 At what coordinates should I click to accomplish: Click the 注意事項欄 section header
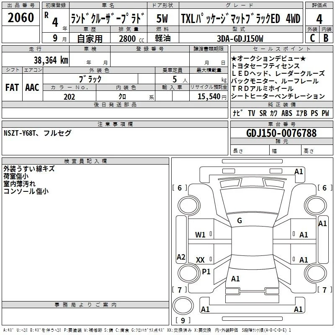click(x=115, y=124)
